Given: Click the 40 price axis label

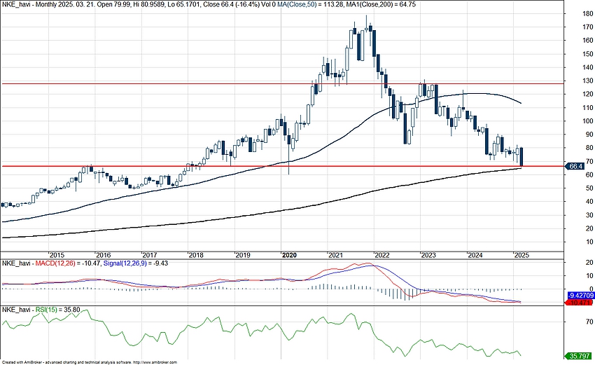Looking at the screenshot, I should tap(589, 202).
